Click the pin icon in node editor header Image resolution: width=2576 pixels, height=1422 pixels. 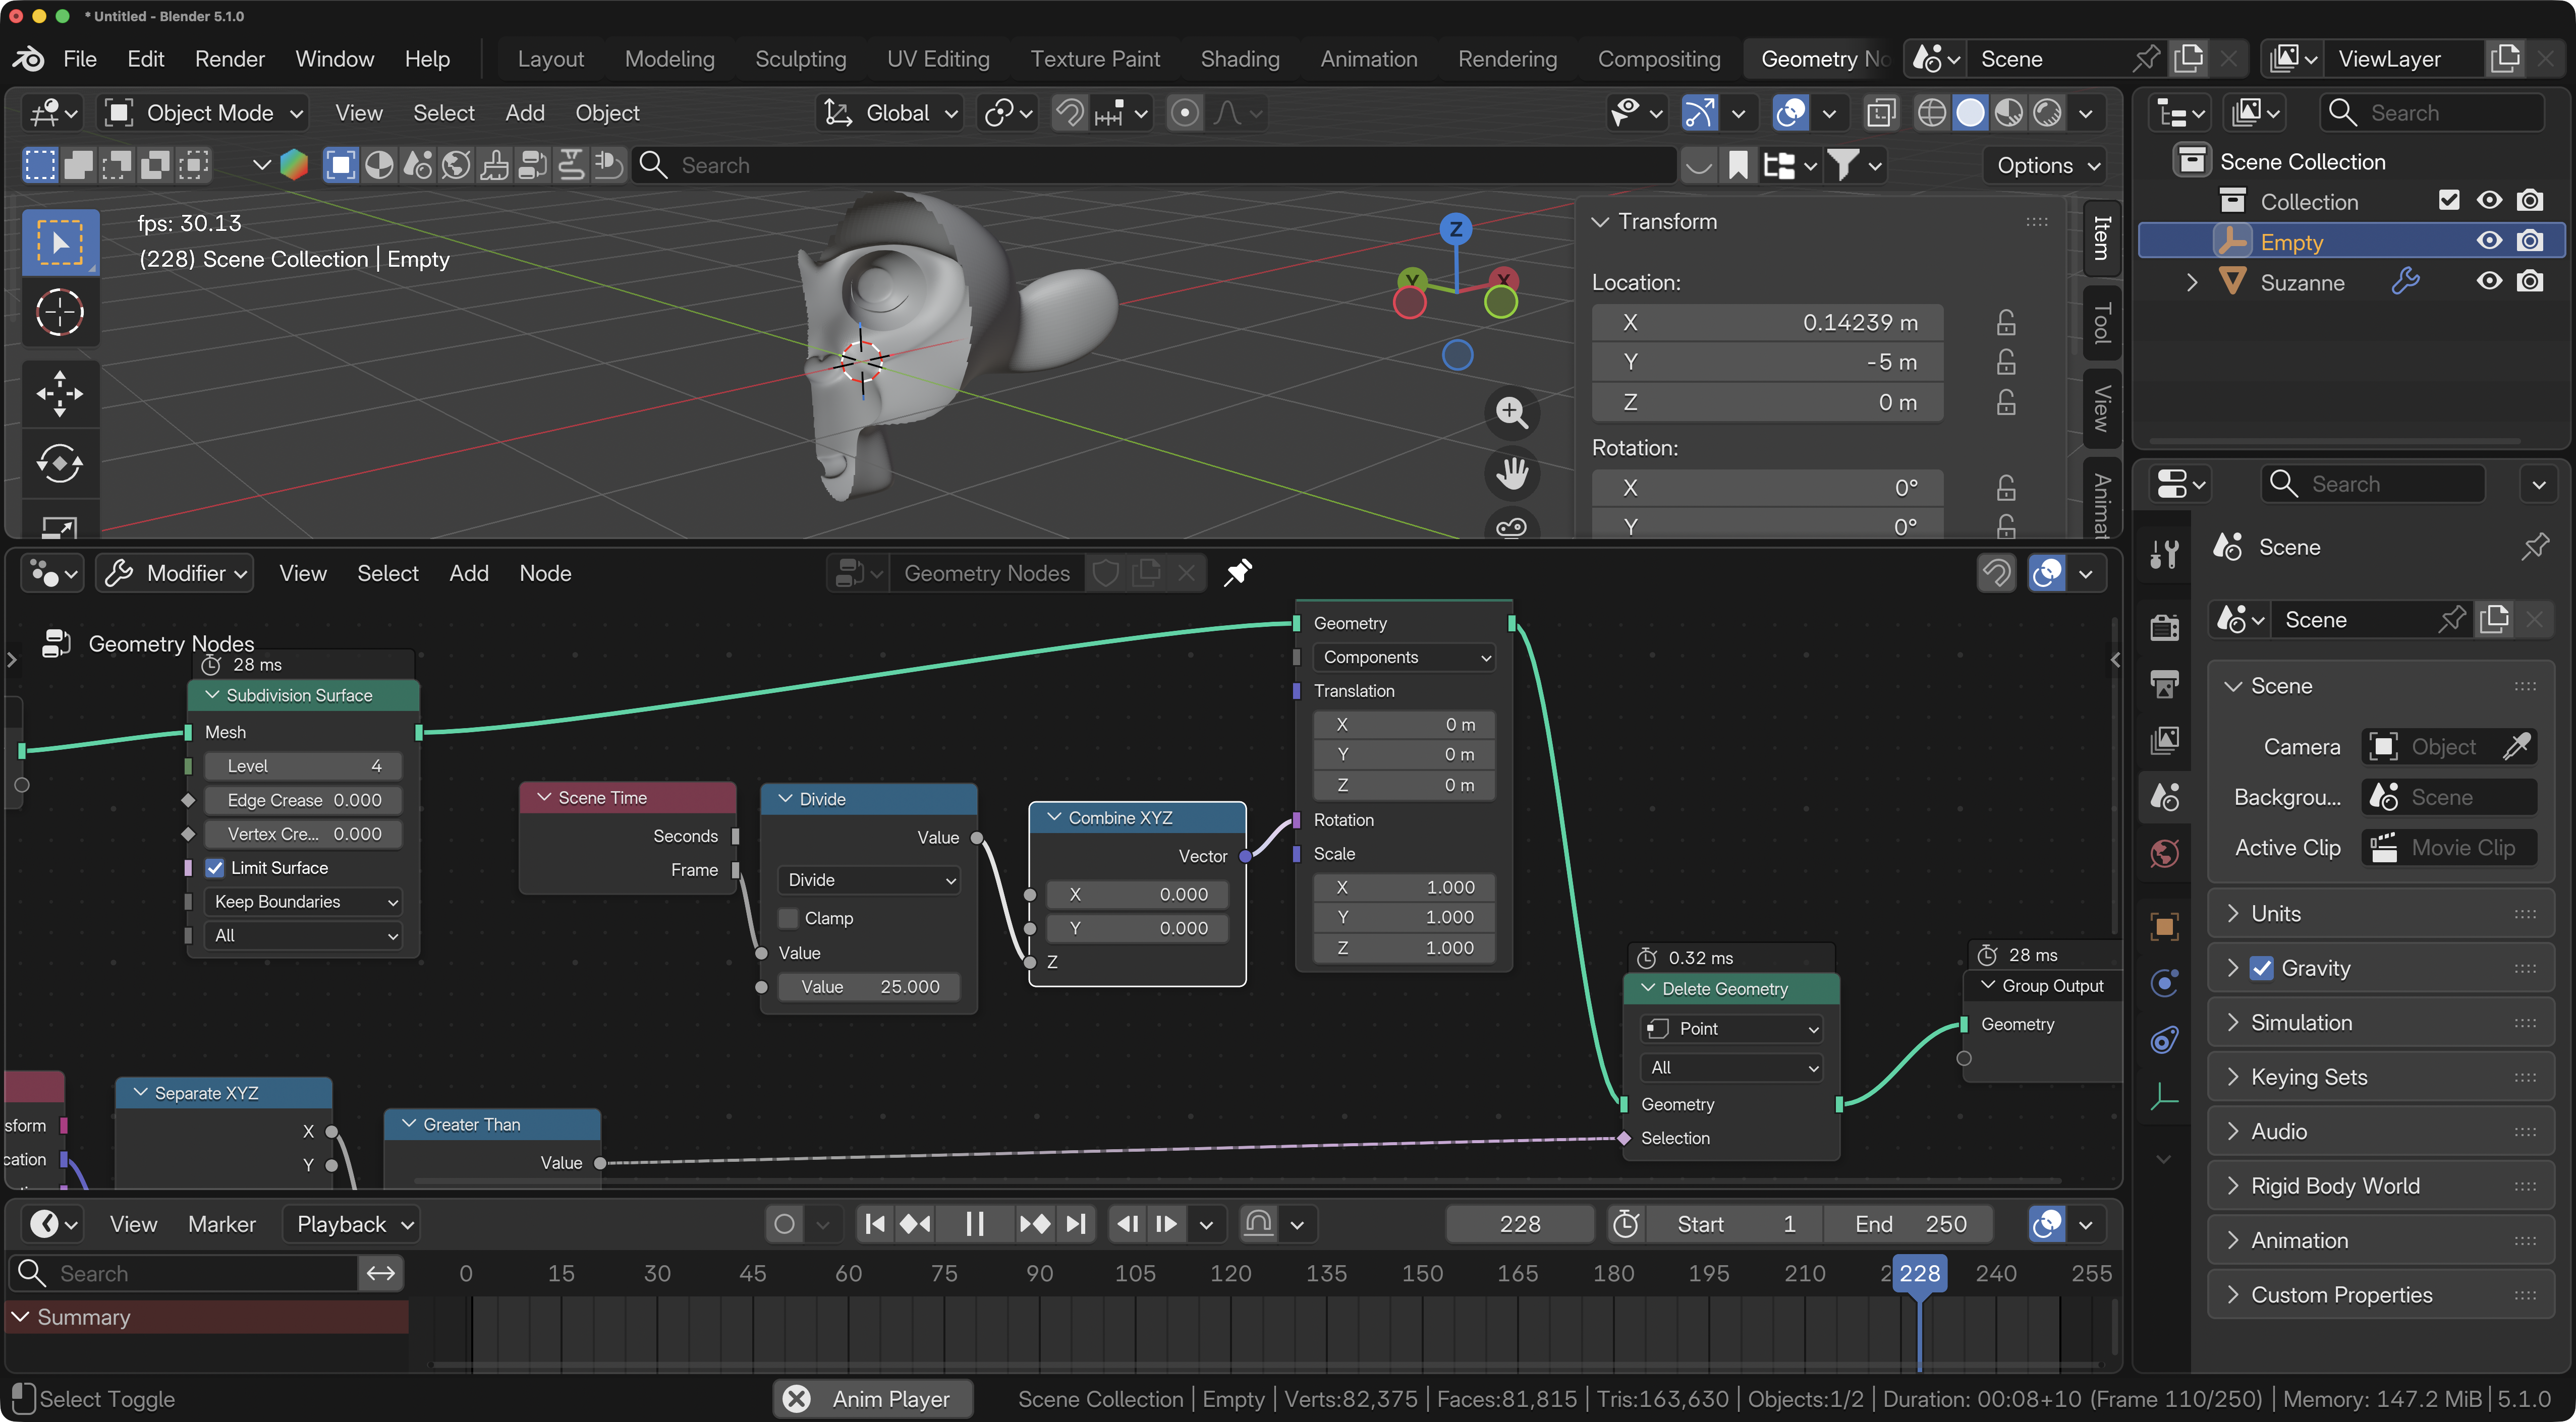coord(1238,573)
